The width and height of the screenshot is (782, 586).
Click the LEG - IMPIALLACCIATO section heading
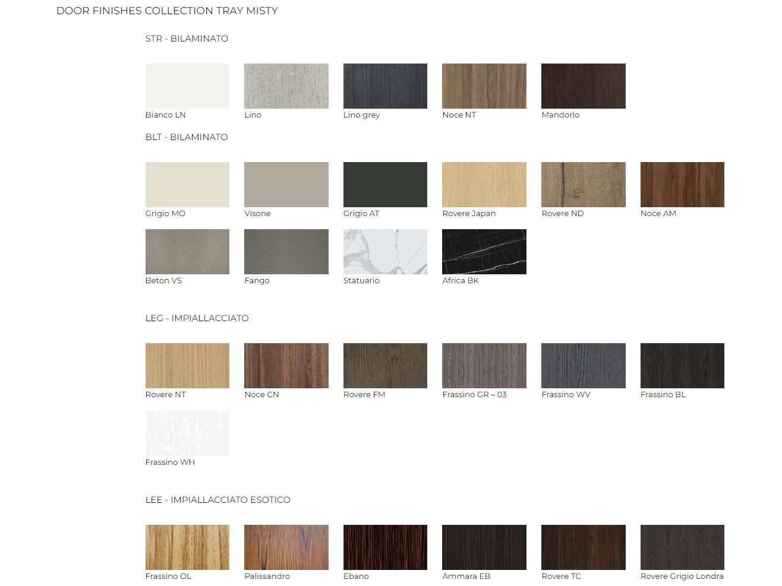[197, 318]
